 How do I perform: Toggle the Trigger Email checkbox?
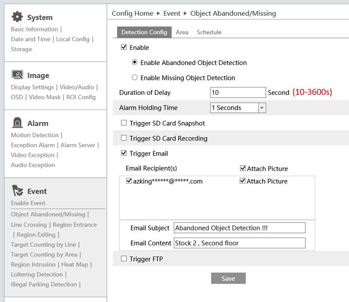click(124, 153)
